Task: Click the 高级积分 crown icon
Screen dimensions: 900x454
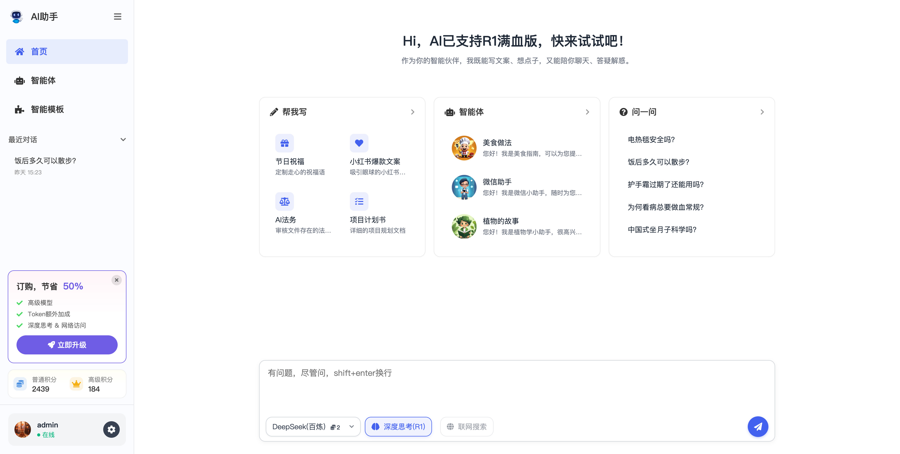Action: point(76,384)
